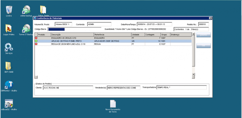Click the Data/Hora/Tempo field
Screen dimensions: 242x118
pos(154,24)
